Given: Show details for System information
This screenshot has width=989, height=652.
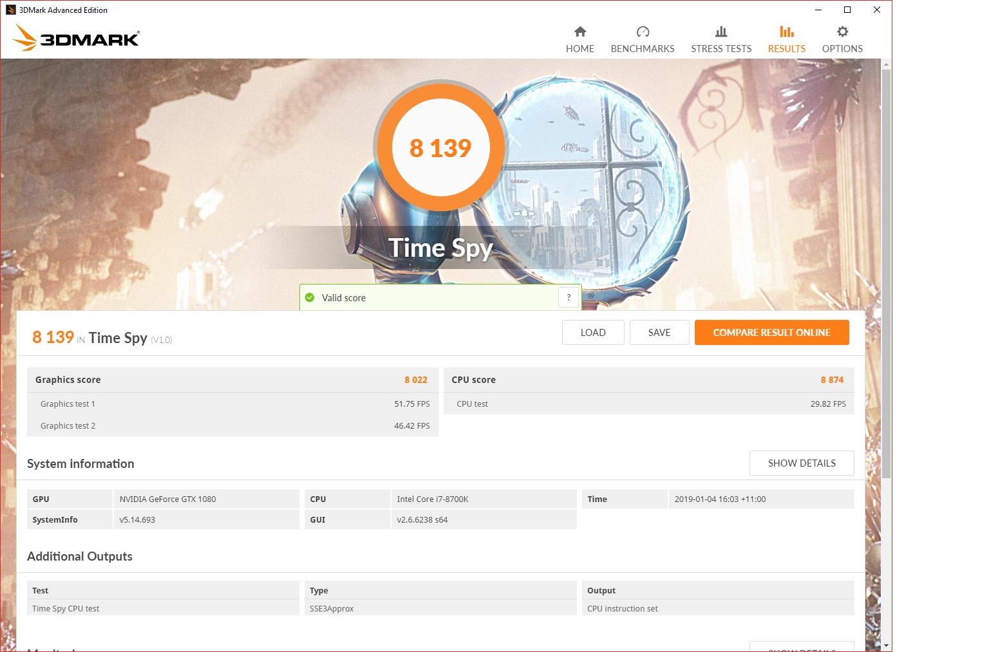Looking at the screenshot, I should pyautogui.click(x=802, y=463).
